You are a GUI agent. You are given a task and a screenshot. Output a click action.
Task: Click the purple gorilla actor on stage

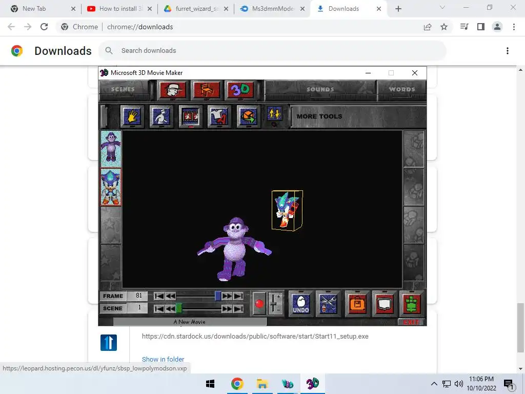[234, 249]
